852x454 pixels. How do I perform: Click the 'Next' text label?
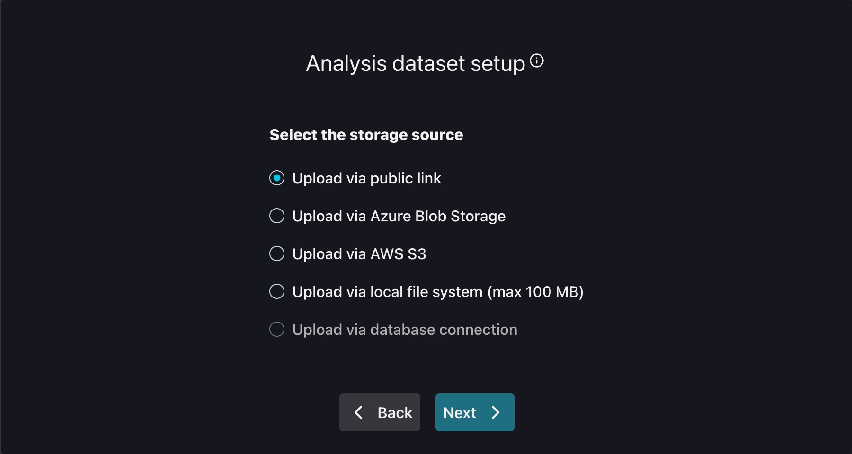pos(459,413)
